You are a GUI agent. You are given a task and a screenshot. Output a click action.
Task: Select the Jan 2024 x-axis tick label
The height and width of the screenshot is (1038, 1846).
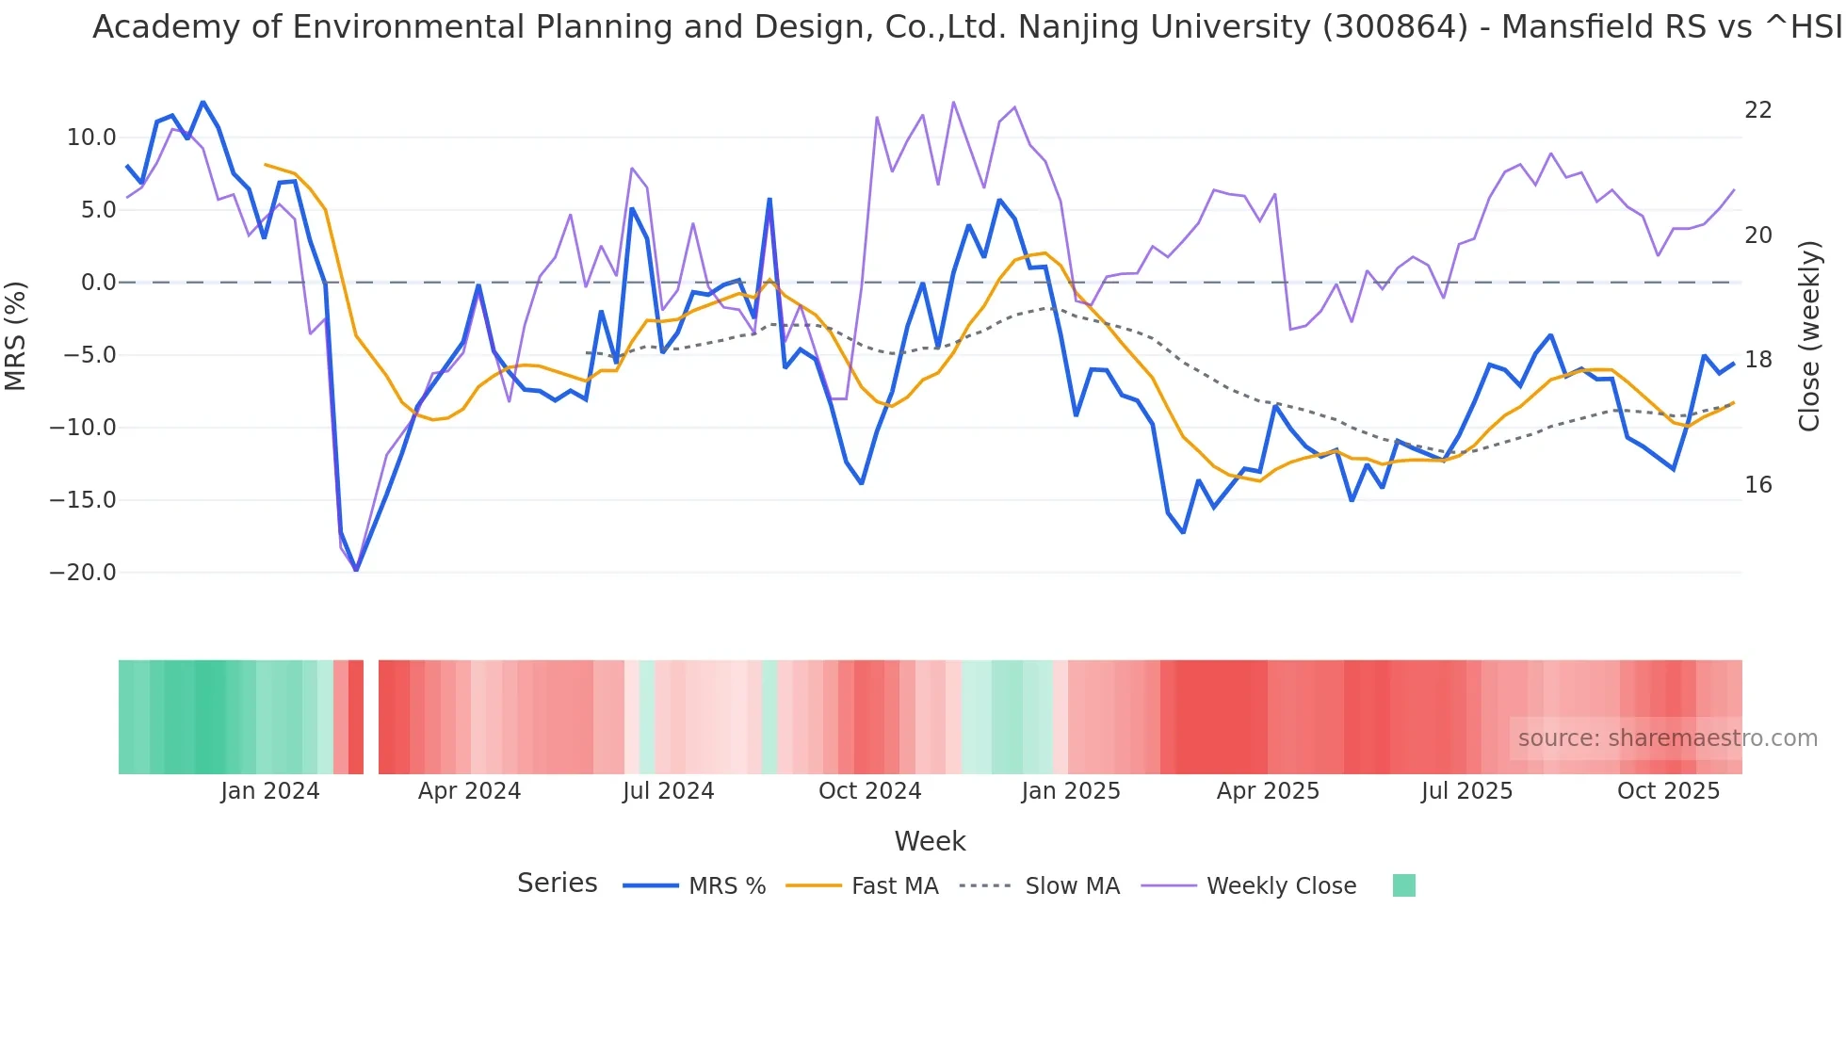click(x=270, y=791)
